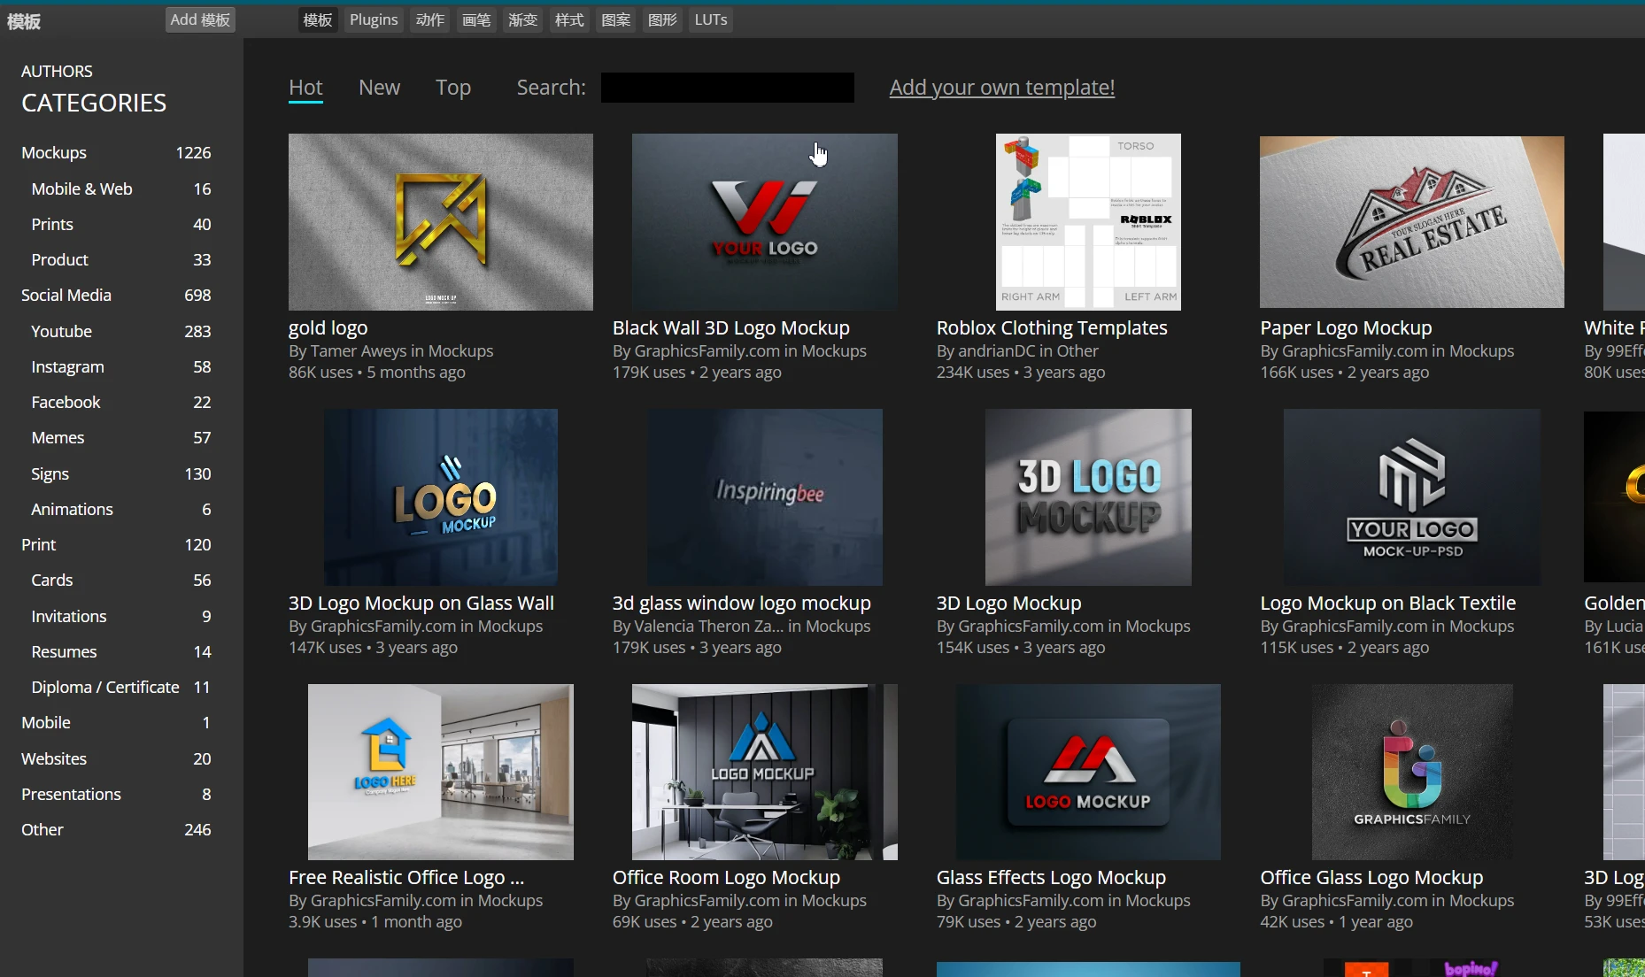Click the 'gold logo' title text

point(328,327)
